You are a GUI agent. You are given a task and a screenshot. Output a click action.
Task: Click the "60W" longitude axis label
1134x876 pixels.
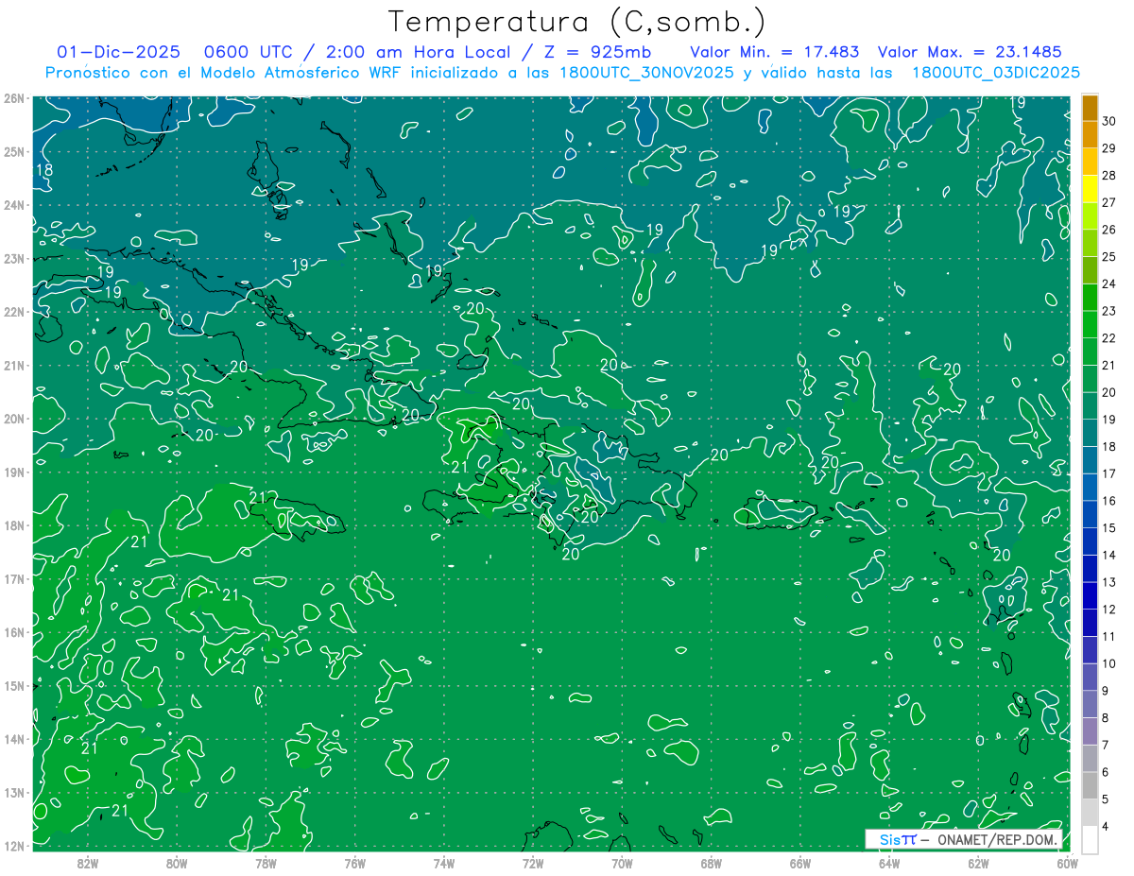(x=1067, y=863)
